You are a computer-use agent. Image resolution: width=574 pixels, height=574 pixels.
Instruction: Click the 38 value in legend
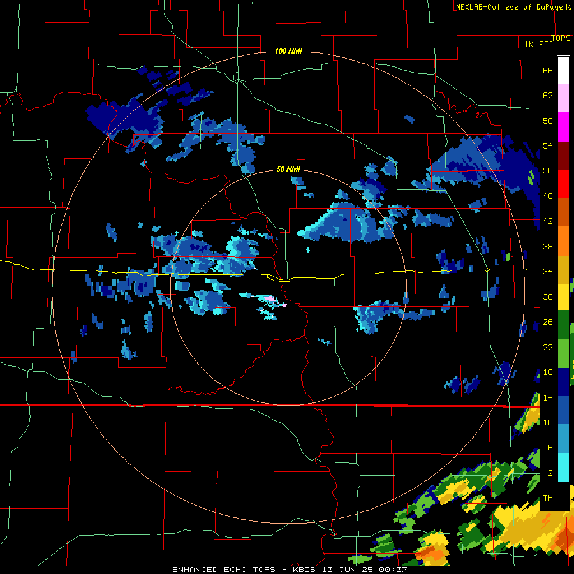pos(548,246)
